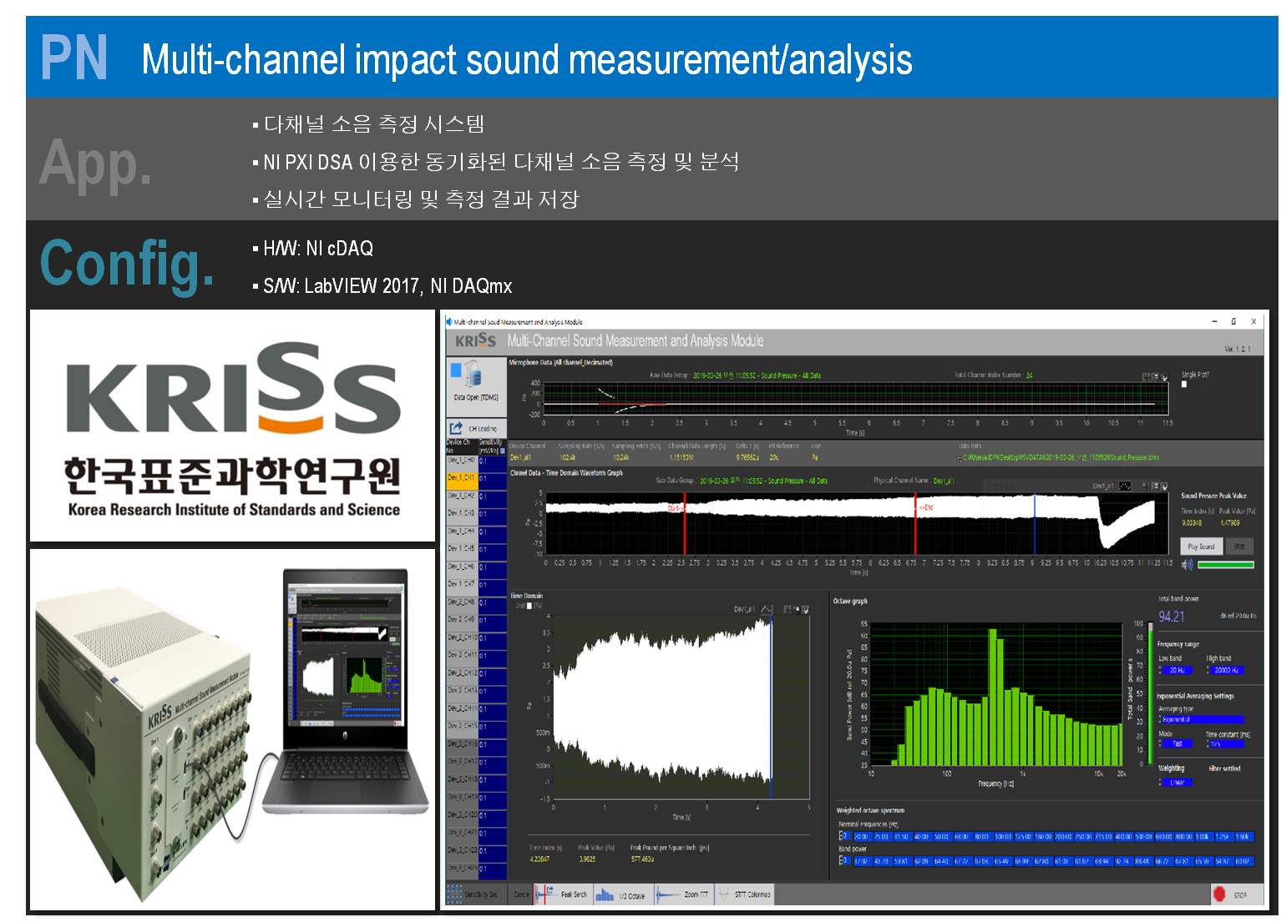The image size is (1281, 922).
Task: Select channel row Dev_2_CH8
Action: pos(462,605)
